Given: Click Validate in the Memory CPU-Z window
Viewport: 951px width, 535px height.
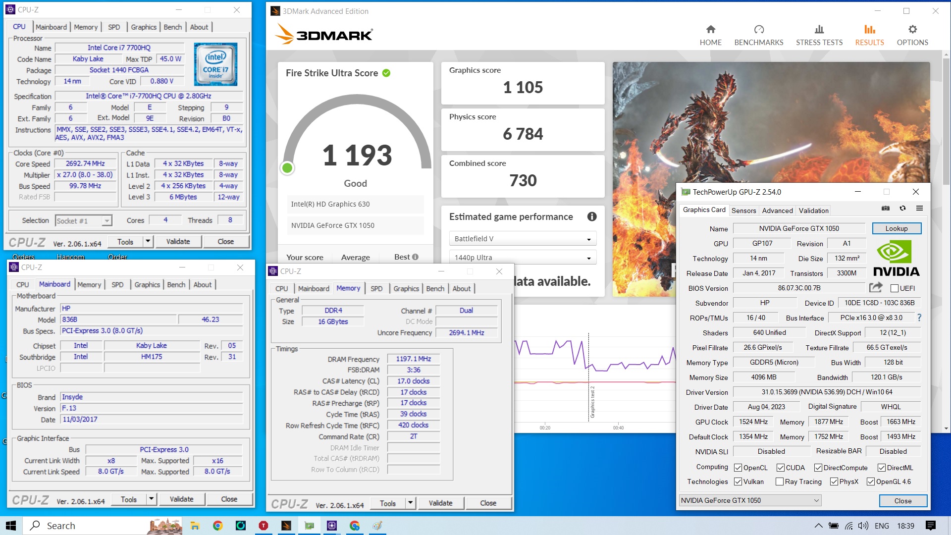Looking at the screenshot, I should [440, 503].
